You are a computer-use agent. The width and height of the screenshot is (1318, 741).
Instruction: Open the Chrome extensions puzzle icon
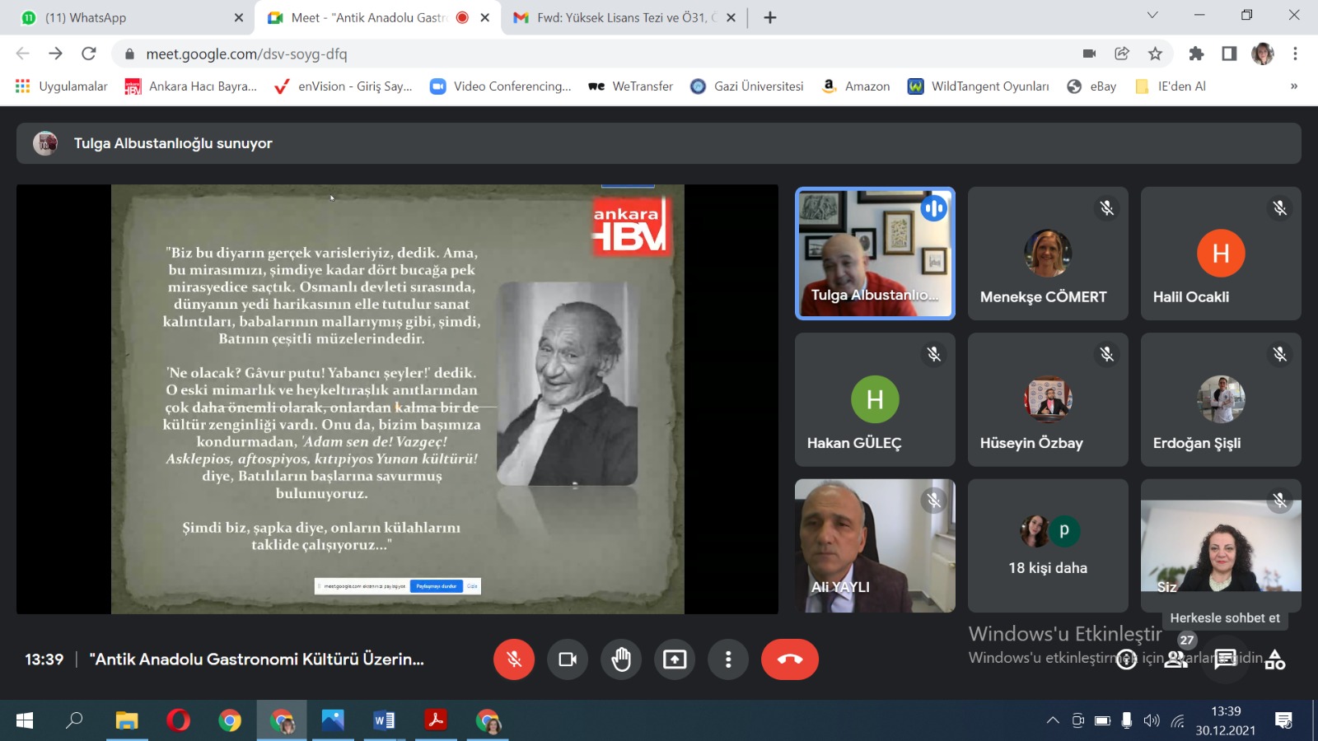point(1196,54)
